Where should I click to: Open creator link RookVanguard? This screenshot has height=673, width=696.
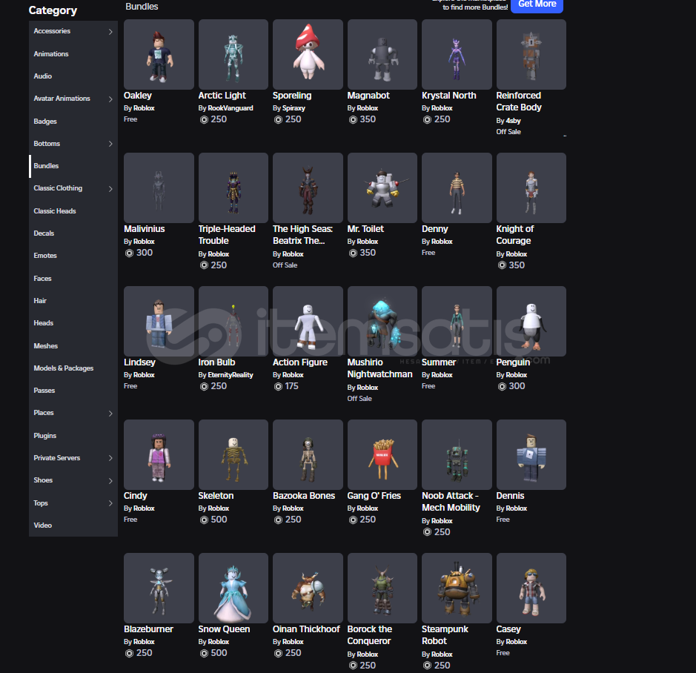click(231, 108)
